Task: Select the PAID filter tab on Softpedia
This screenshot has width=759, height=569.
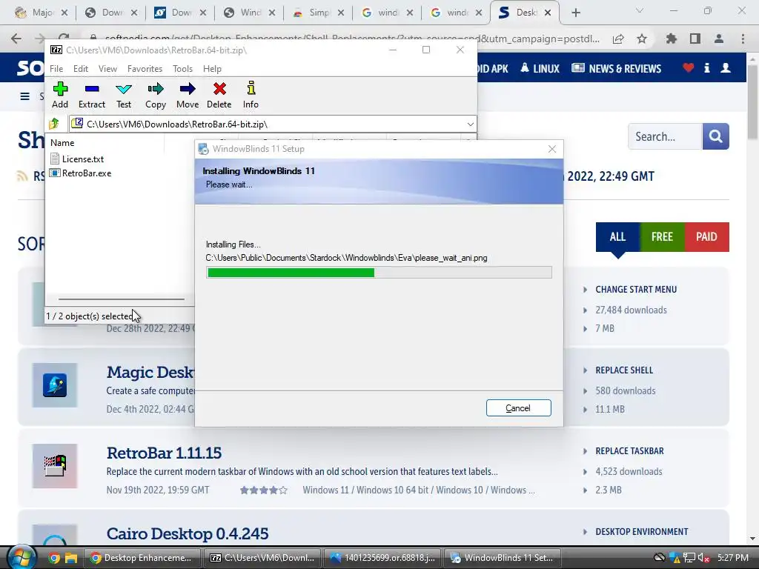Action: [706, 236]
